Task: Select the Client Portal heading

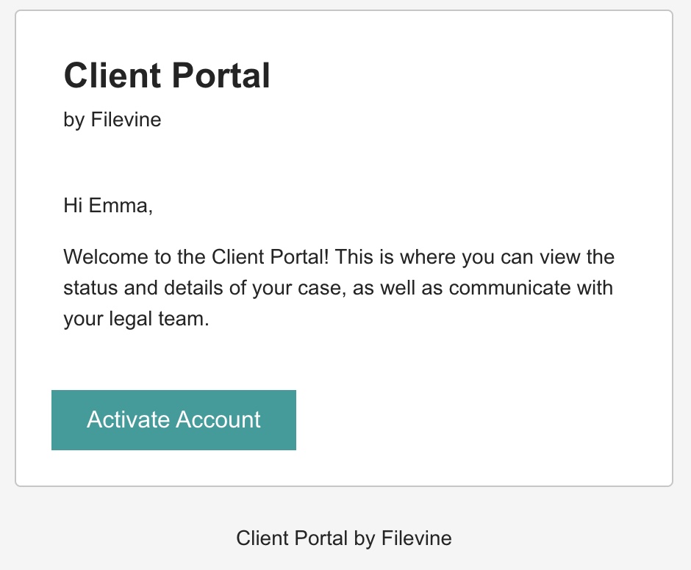Action: 167,76
